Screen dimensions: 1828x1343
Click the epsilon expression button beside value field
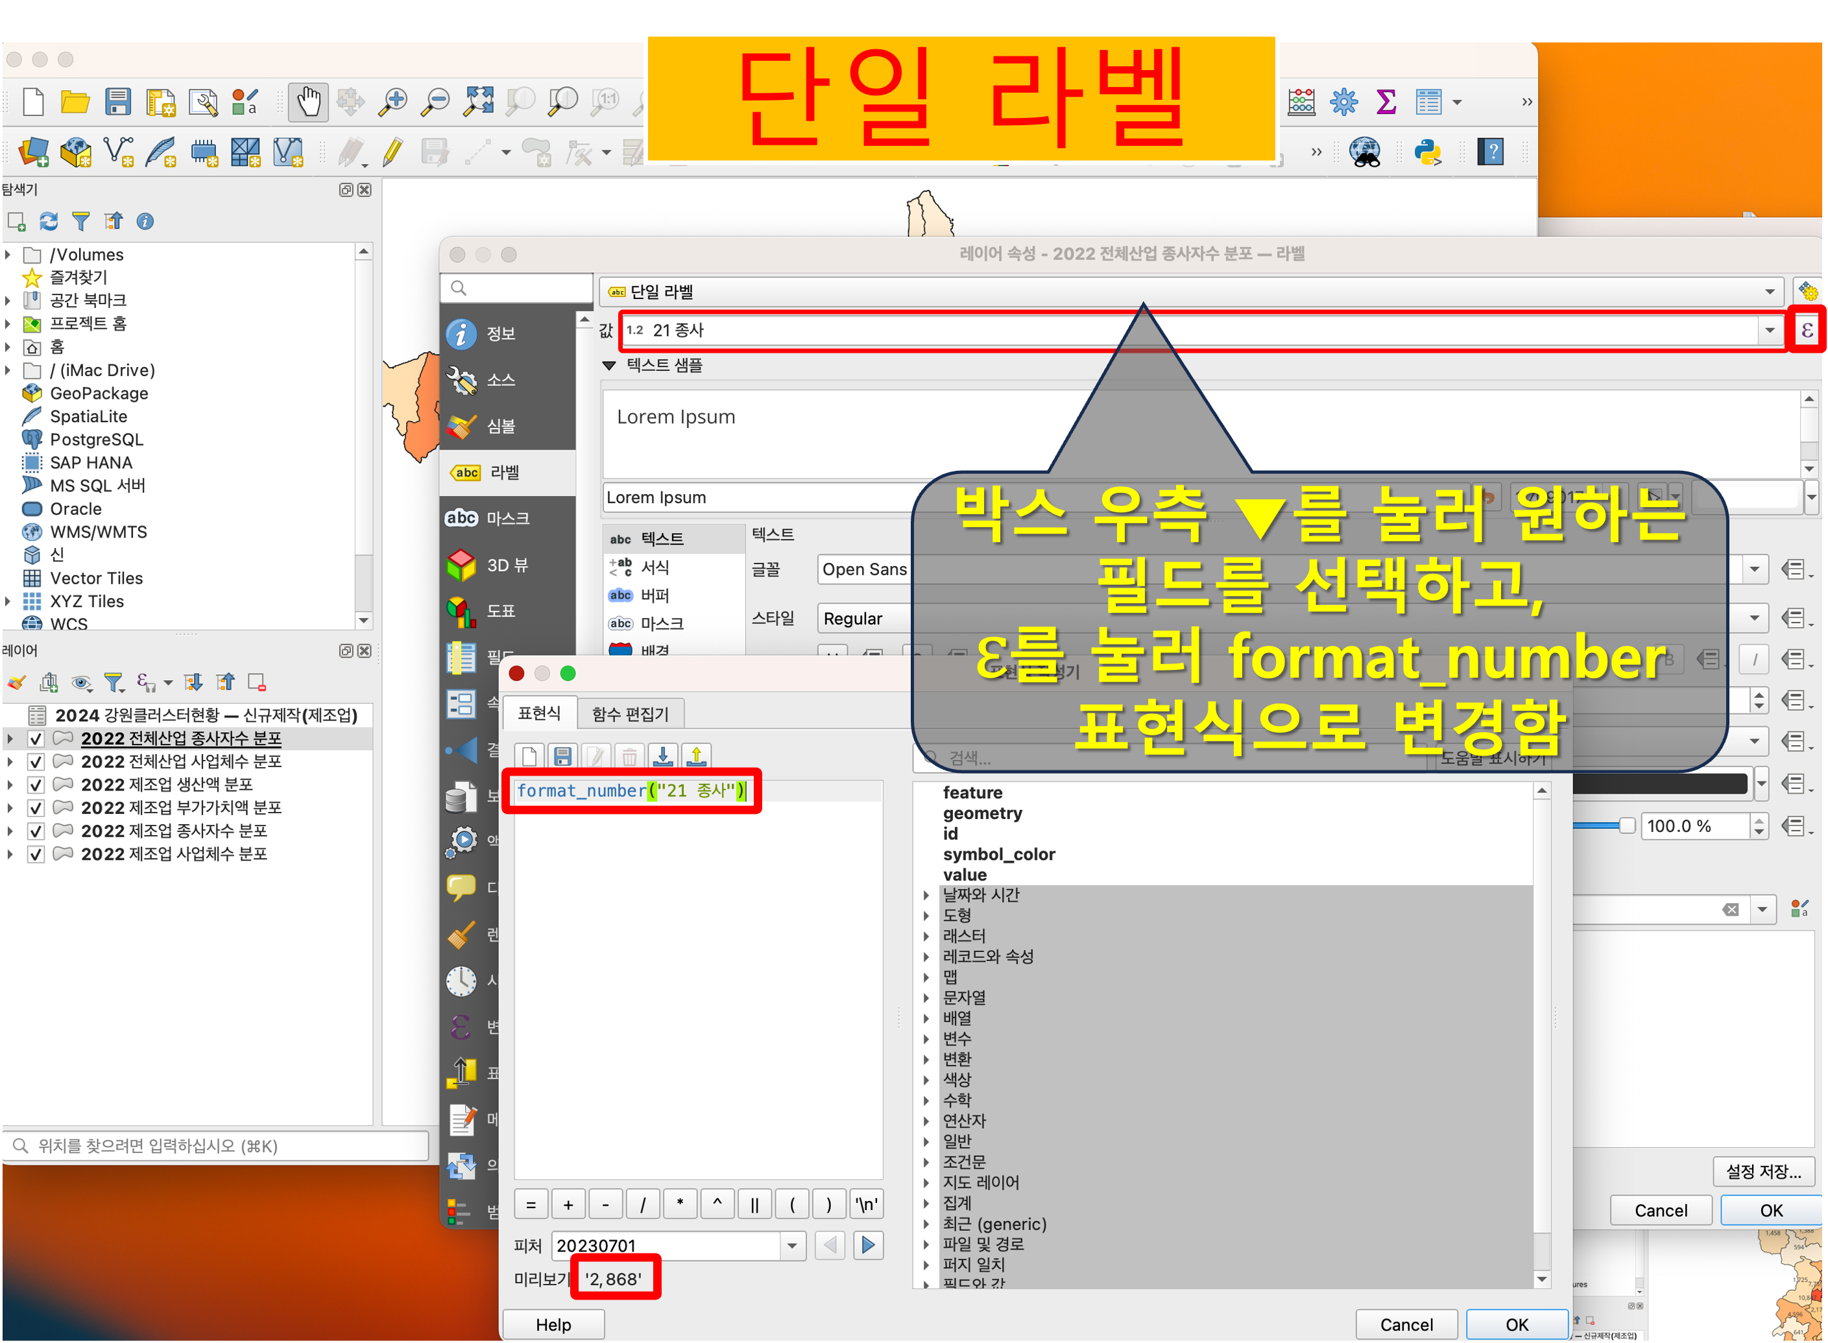(x=1806, y=330)
